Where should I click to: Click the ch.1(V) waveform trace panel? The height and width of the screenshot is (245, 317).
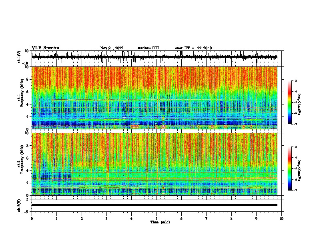pyautogui.click(x=157, y=57)
